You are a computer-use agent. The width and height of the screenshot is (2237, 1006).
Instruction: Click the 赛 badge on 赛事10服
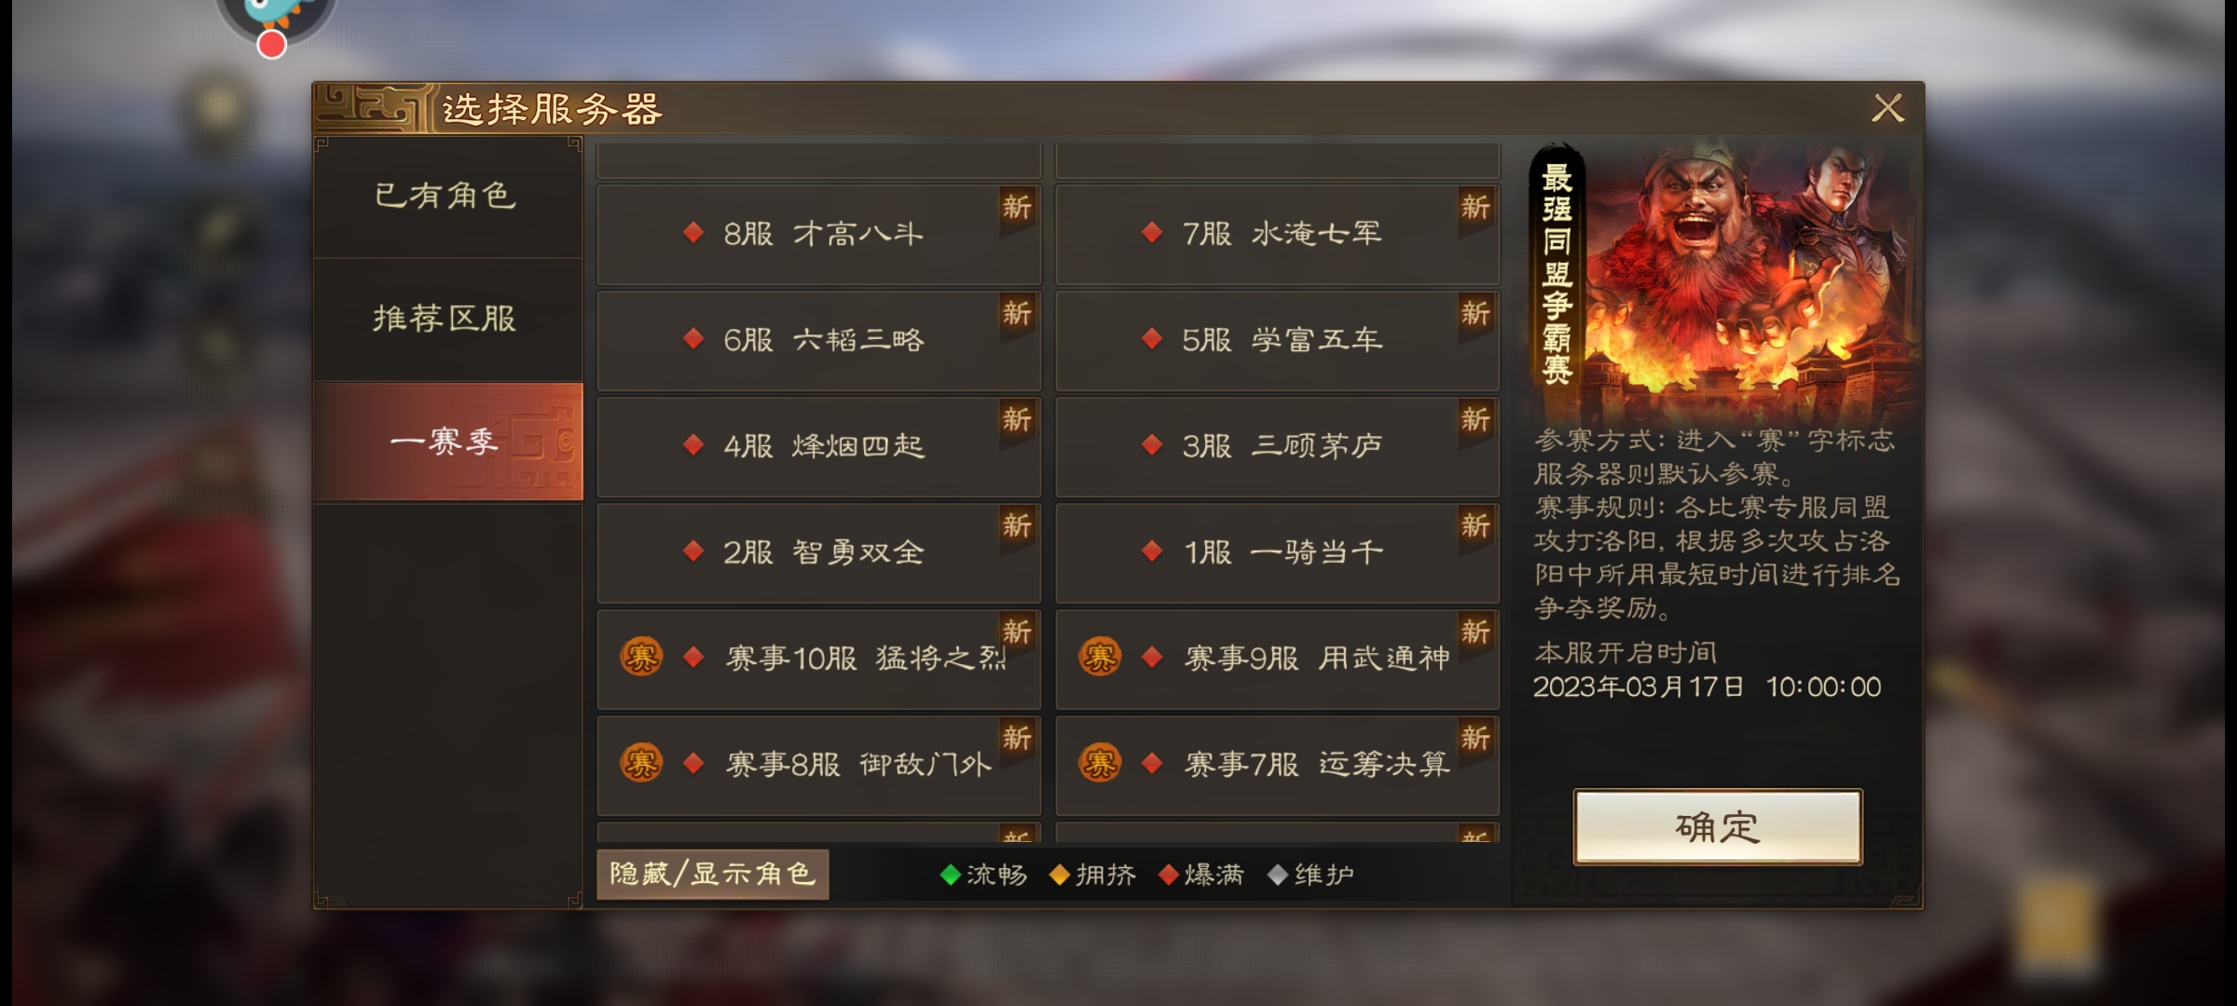640,658
